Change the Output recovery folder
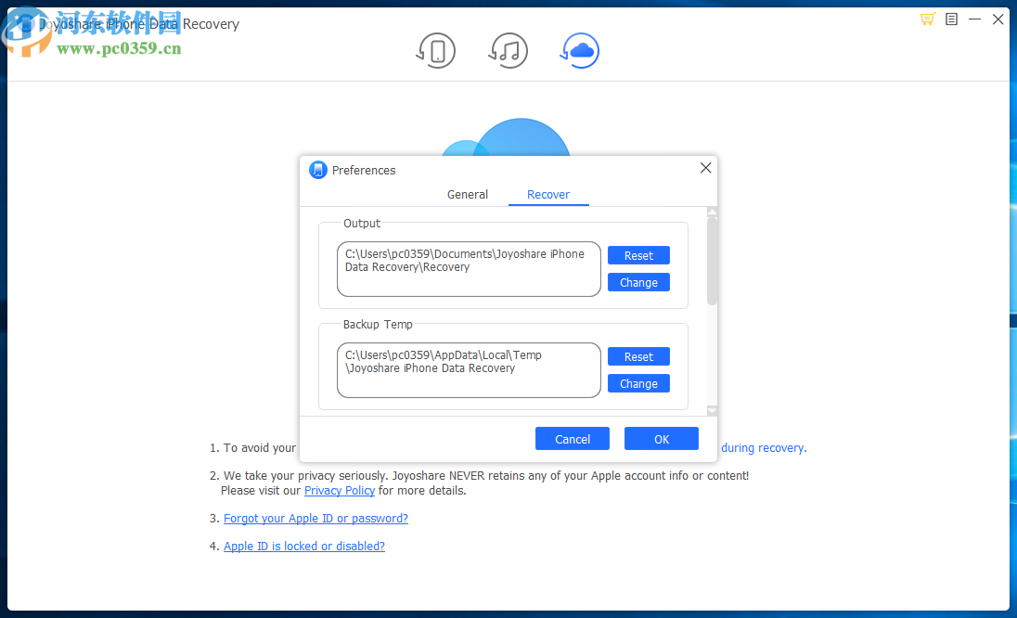 pos(638,282)
